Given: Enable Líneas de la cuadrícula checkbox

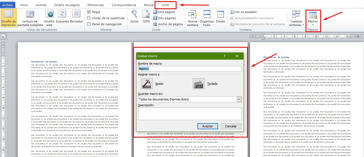Looking at the screenshot, I should [x=89, y=18].
